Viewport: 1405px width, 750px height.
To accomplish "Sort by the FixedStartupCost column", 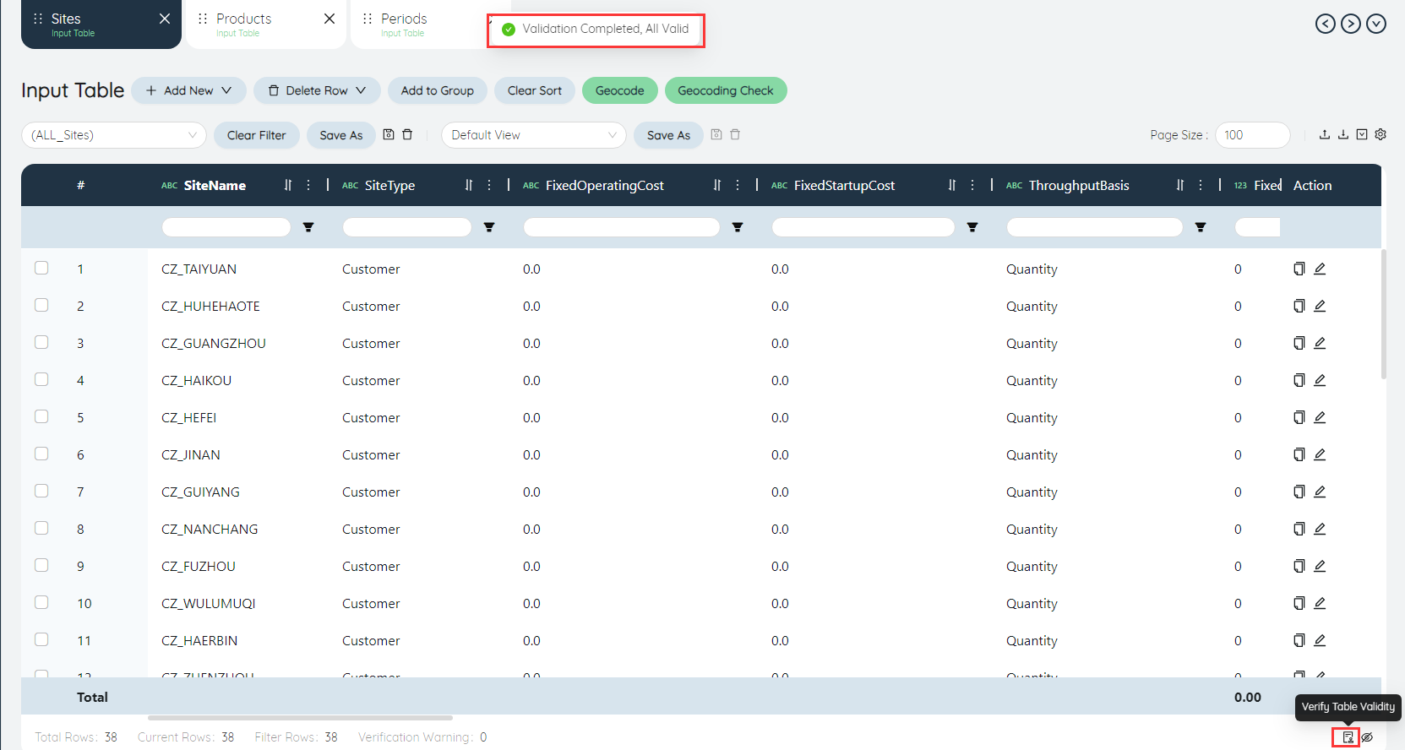I will coord(952,185).
